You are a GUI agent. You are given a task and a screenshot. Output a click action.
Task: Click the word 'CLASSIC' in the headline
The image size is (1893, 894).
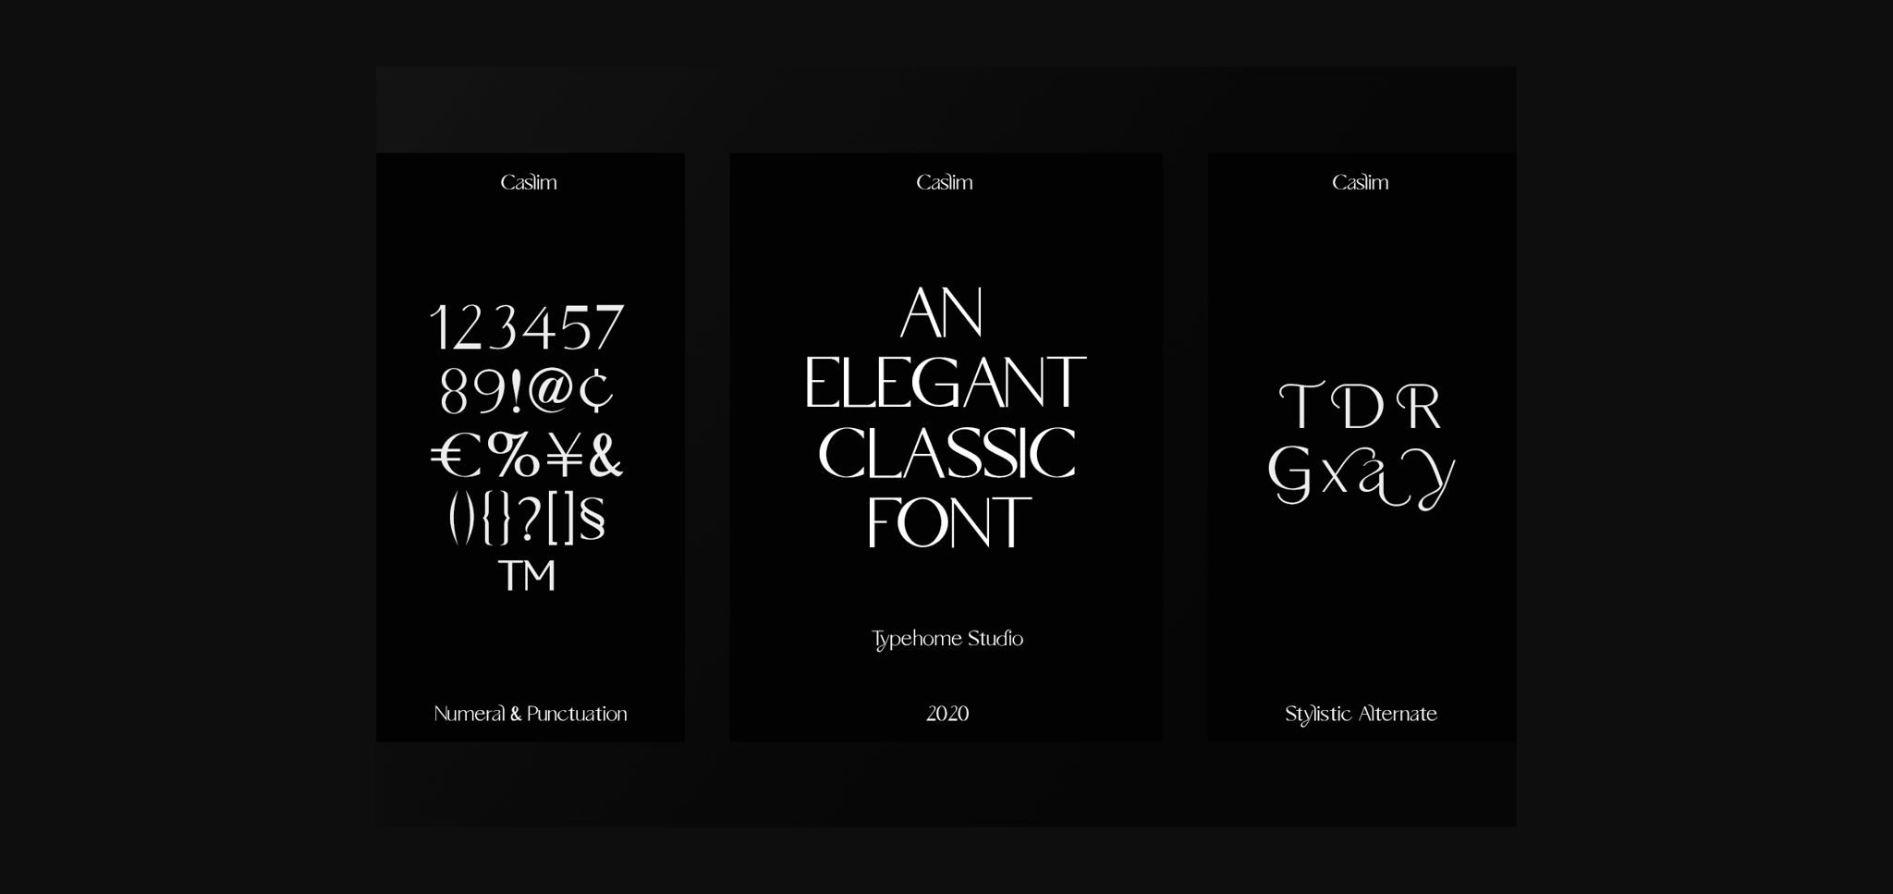(x=946, y=453)
